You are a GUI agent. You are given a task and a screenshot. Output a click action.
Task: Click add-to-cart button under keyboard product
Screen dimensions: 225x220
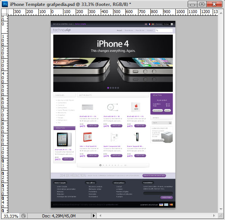(93, 126)
